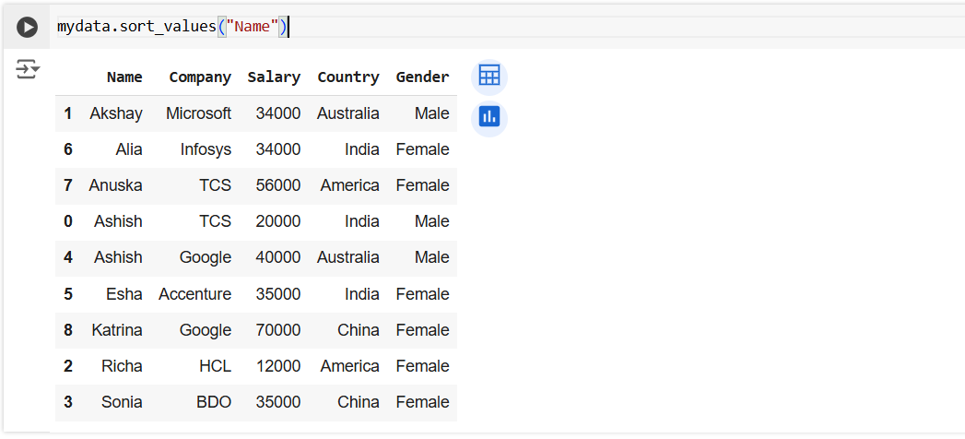This screenshot has height=439, width=965.
Task: Convert dataframe to interactive table
Action: 489,77
